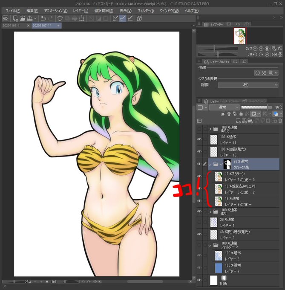Image resolution: width=285 pixels, height=290 pixels.
Task: Show the hidden レイヤー 1 layer
Action: tap(199, 222)
